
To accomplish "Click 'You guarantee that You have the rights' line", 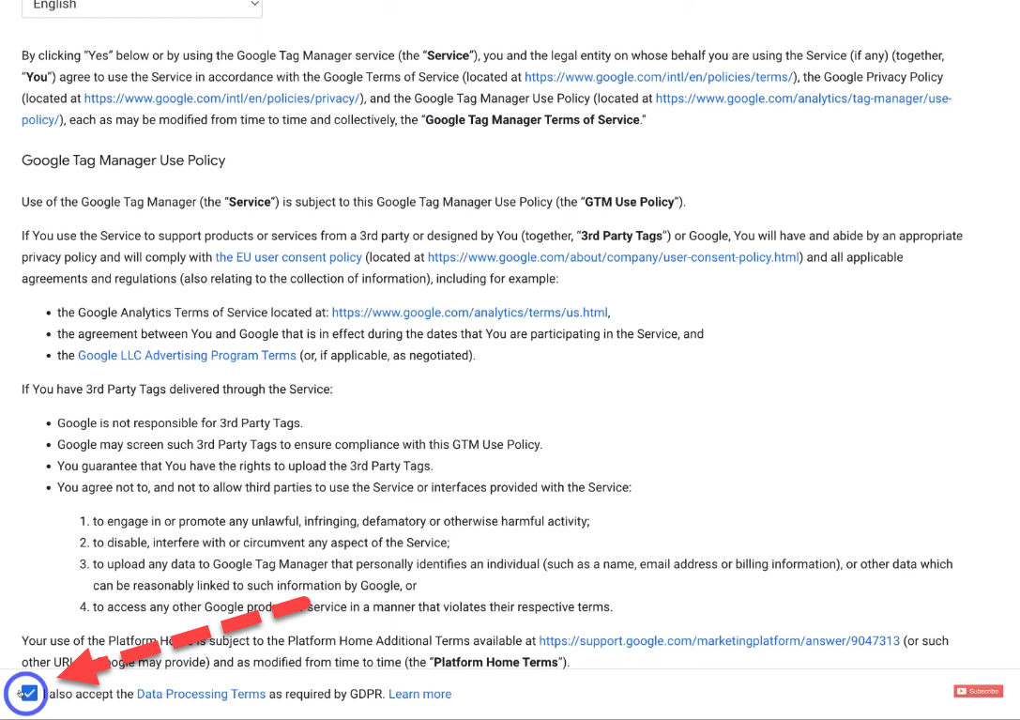I will pos(245,467).
